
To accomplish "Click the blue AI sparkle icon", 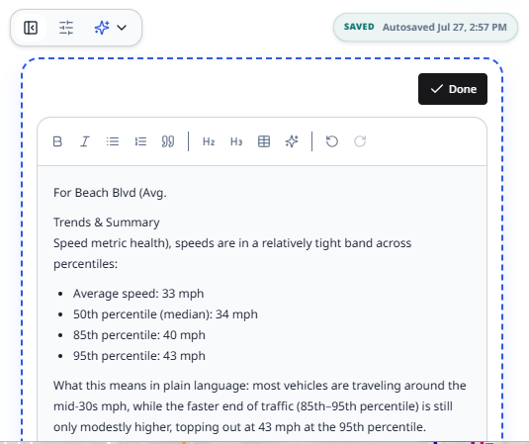I will coord(102,28).
